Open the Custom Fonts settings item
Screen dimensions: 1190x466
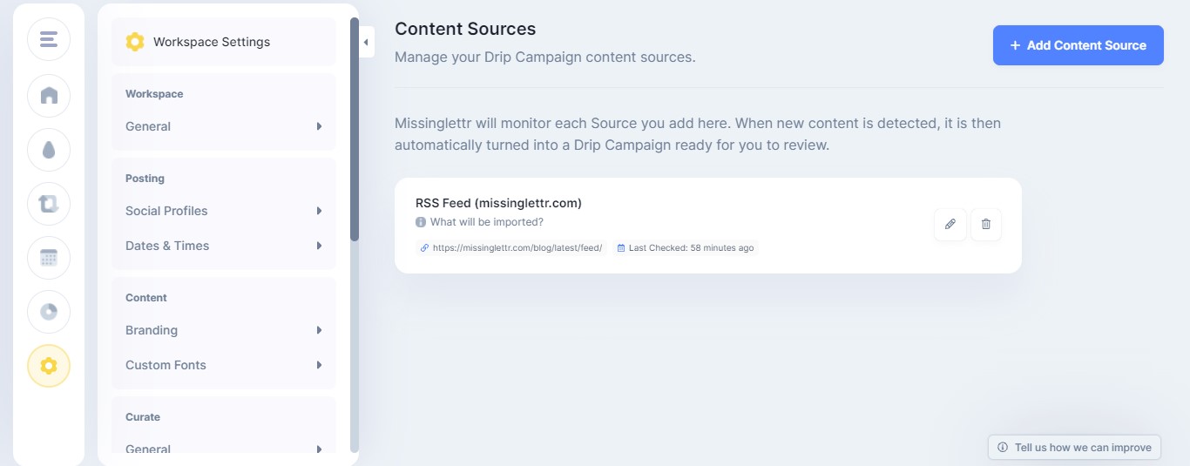(224, 365)
